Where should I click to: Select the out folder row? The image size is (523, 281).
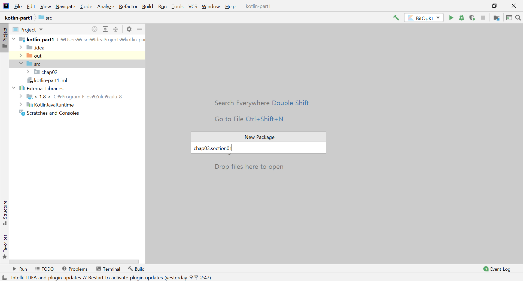[77, 56]
